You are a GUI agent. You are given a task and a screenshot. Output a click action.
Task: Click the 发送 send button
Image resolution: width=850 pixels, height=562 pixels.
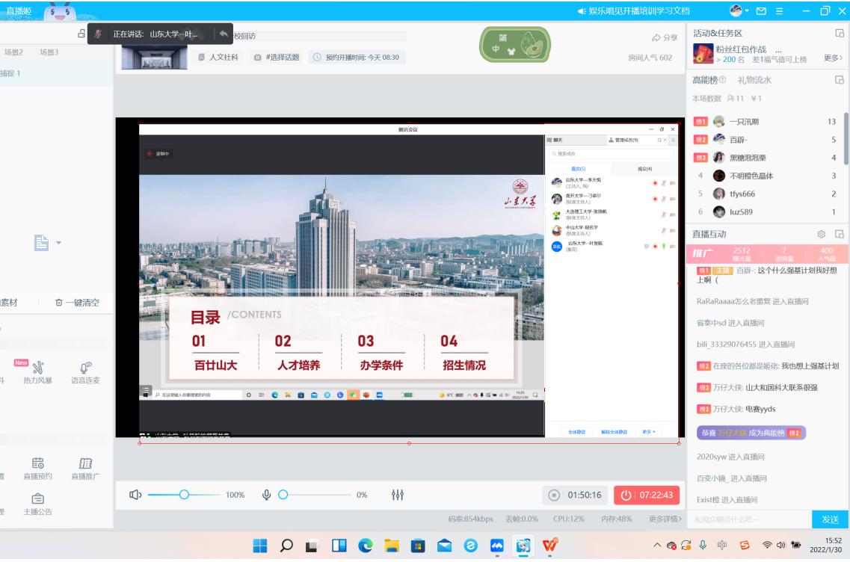[x=830, y=519]
